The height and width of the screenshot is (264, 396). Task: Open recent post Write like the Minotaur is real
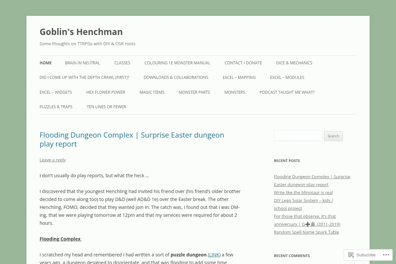tap(303, 192)
